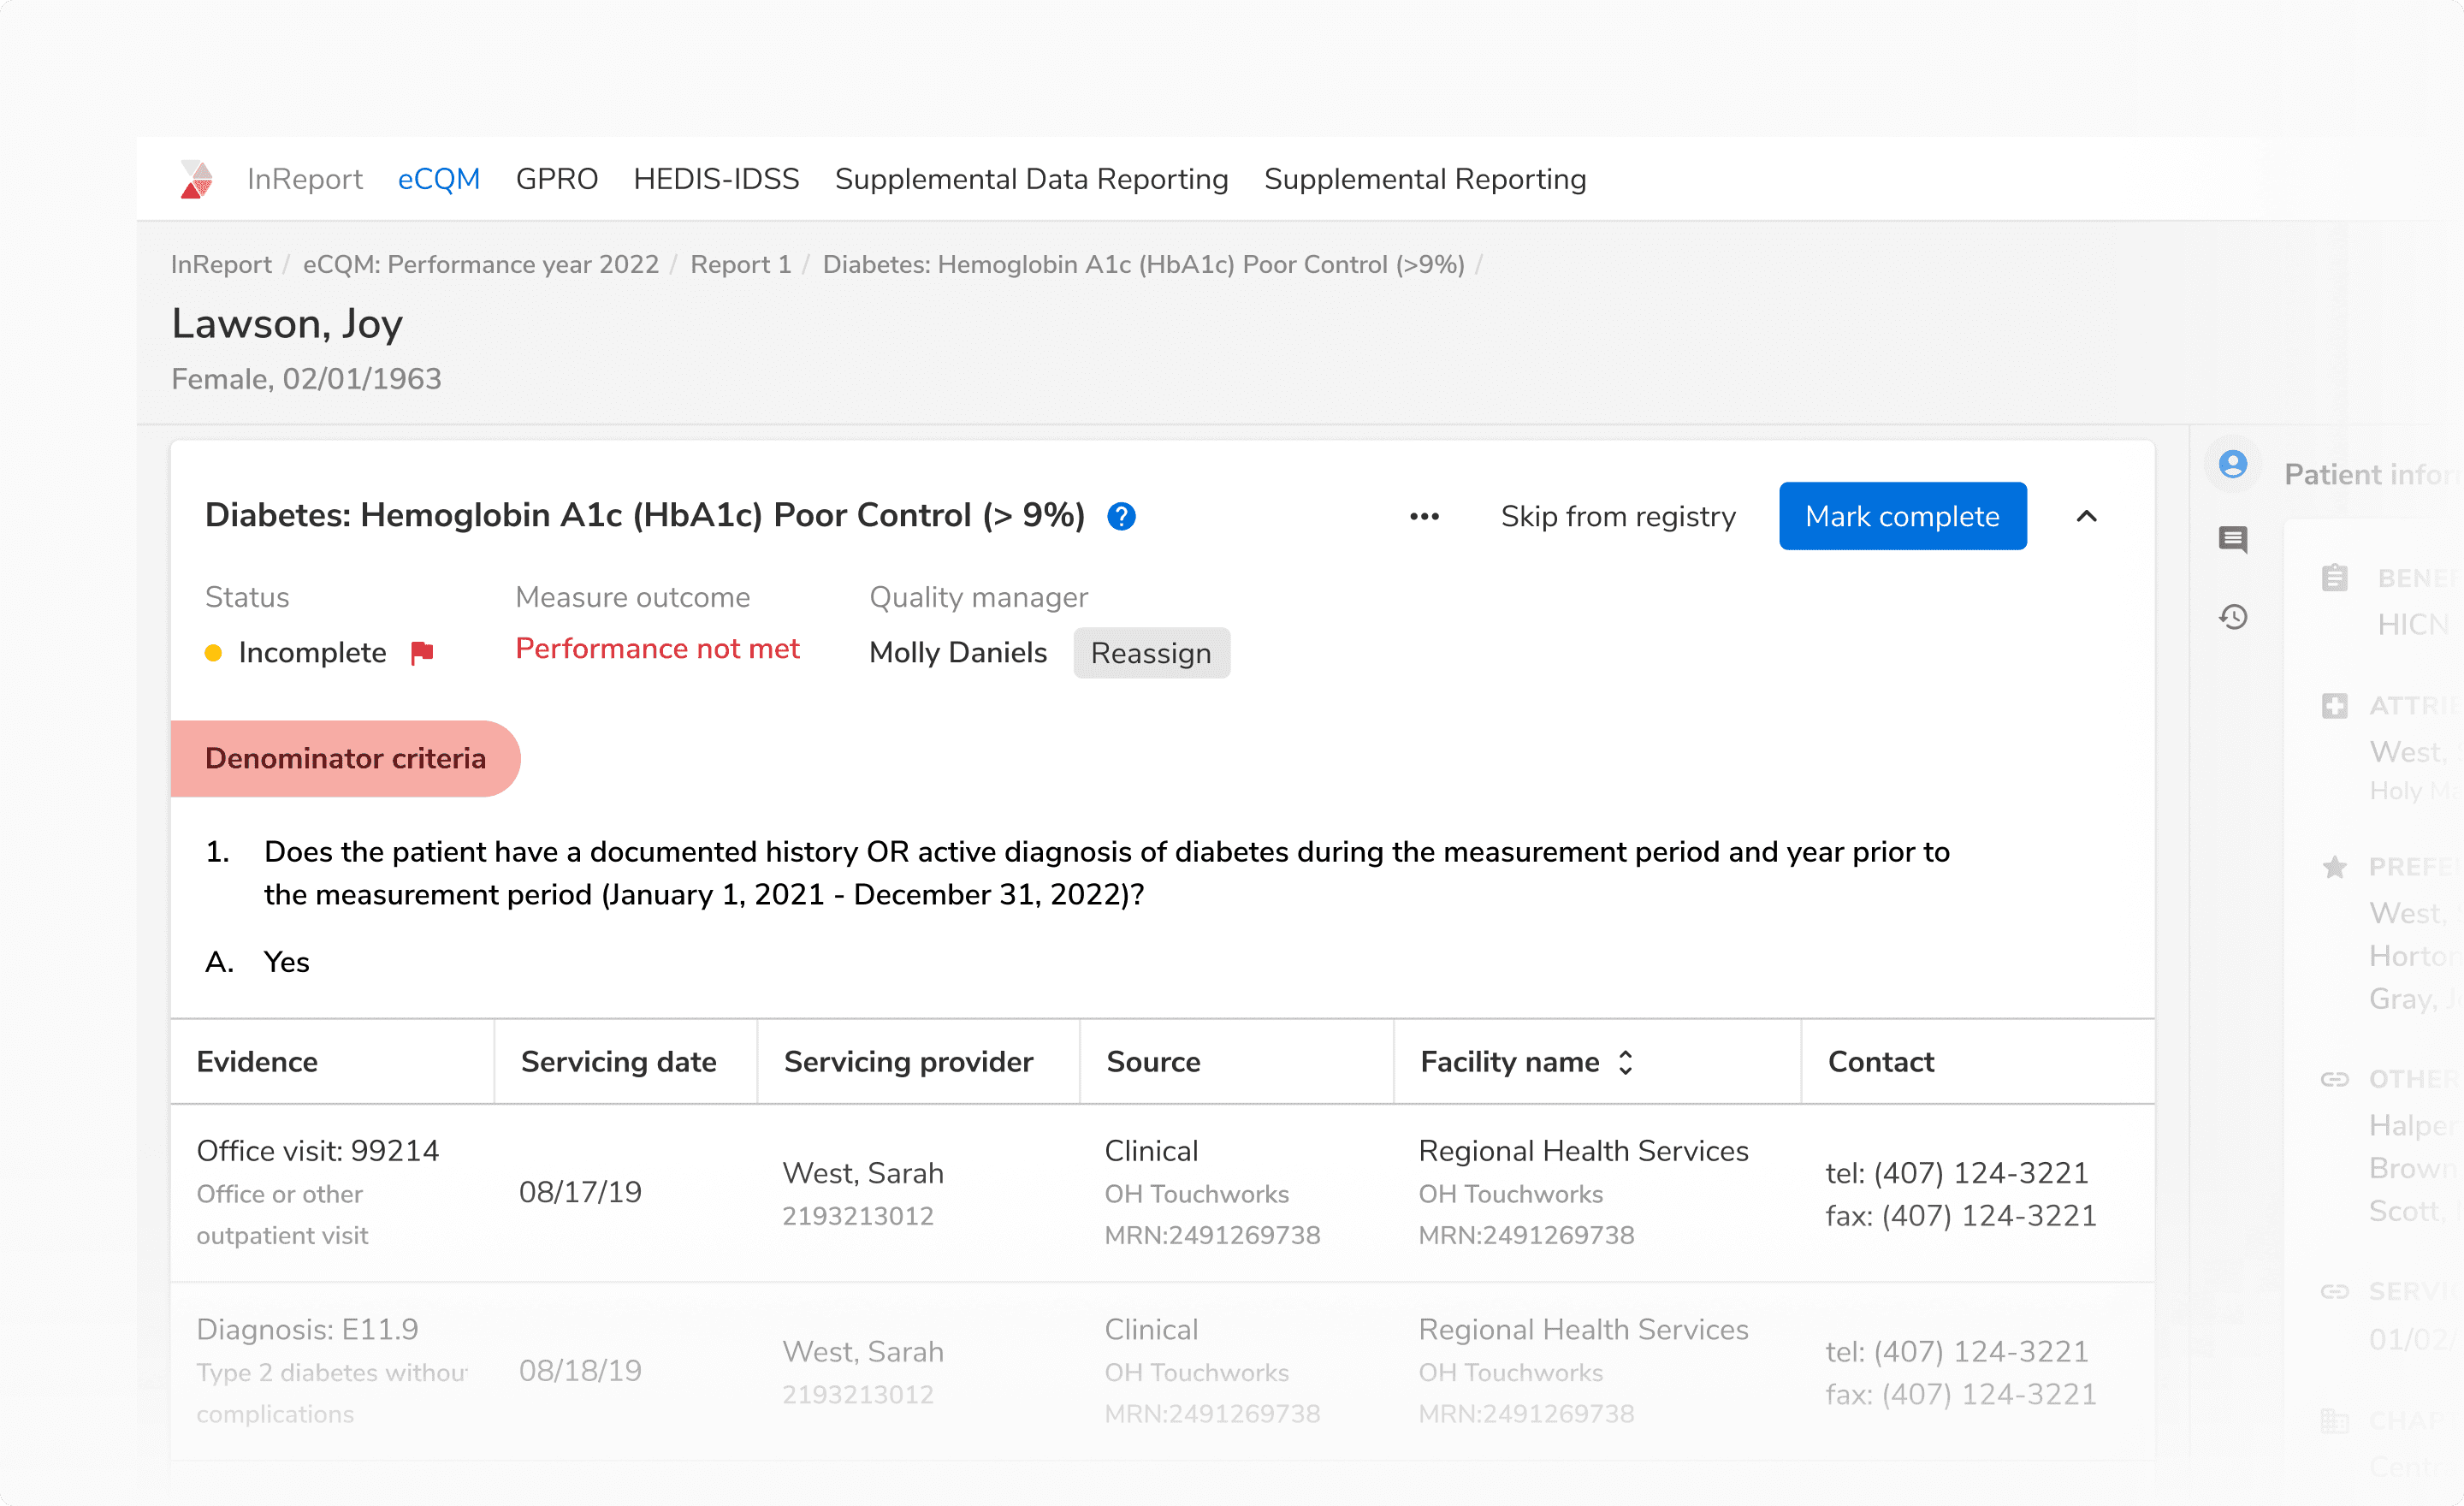Click the clipboard beneficiary icon
This screenshot has width=2464, height=1506.
click(x=2334, y=578)
